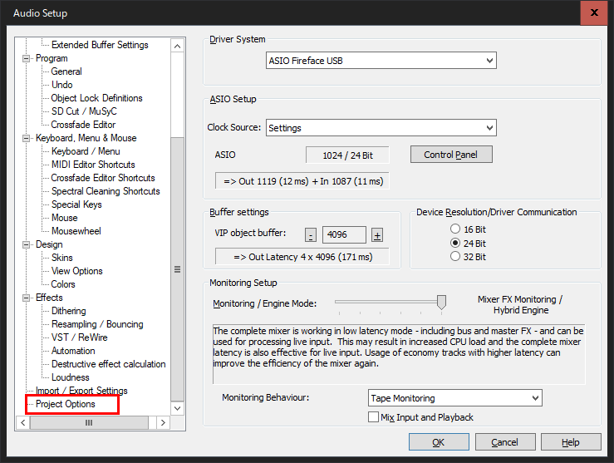Screen dimensions: 614x463
Task: Decrease VIP object buffer with minus button
Action: tap(311, 235)
